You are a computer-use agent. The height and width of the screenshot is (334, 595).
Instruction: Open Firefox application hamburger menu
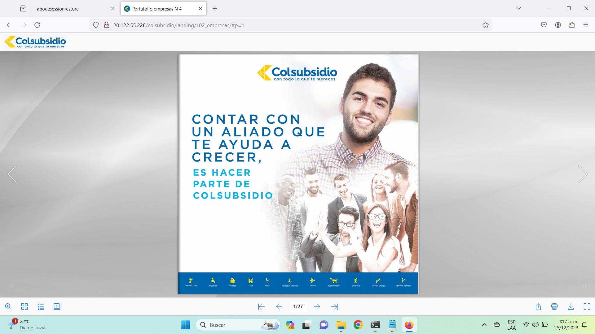(x=585, y=25)
